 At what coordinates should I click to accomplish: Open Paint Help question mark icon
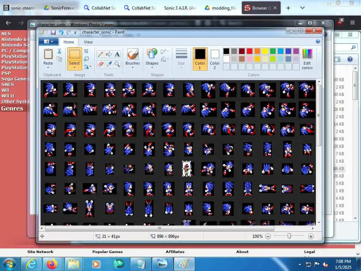pyautogui.click(x=318, y=42)
